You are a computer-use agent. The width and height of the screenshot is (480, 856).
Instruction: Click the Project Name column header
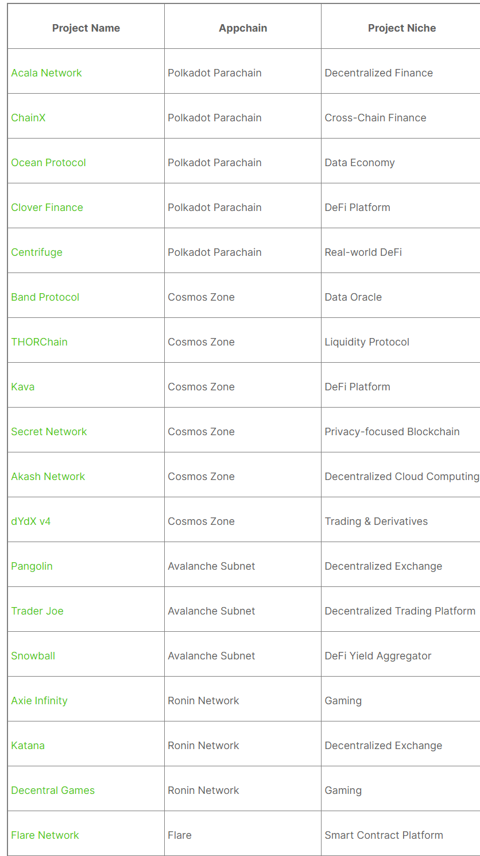[x=86, y=28]
